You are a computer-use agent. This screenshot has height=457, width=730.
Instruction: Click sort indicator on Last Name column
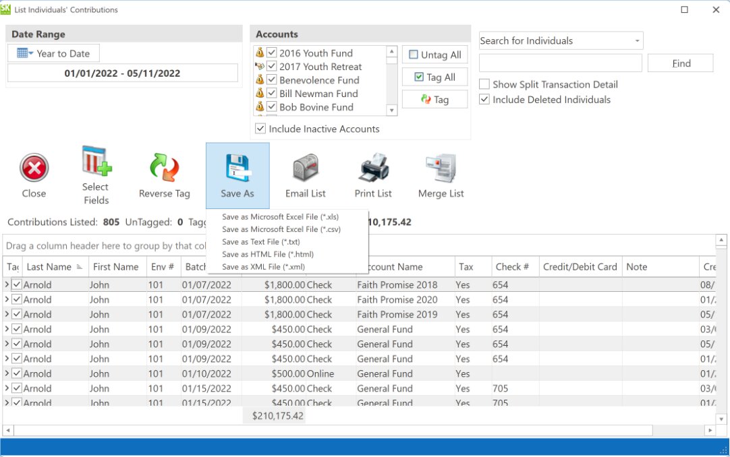coord(79,267)
